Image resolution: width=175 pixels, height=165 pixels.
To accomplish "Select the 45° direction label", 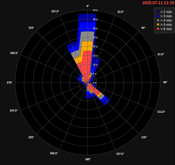I will click(x=143, y=28).
